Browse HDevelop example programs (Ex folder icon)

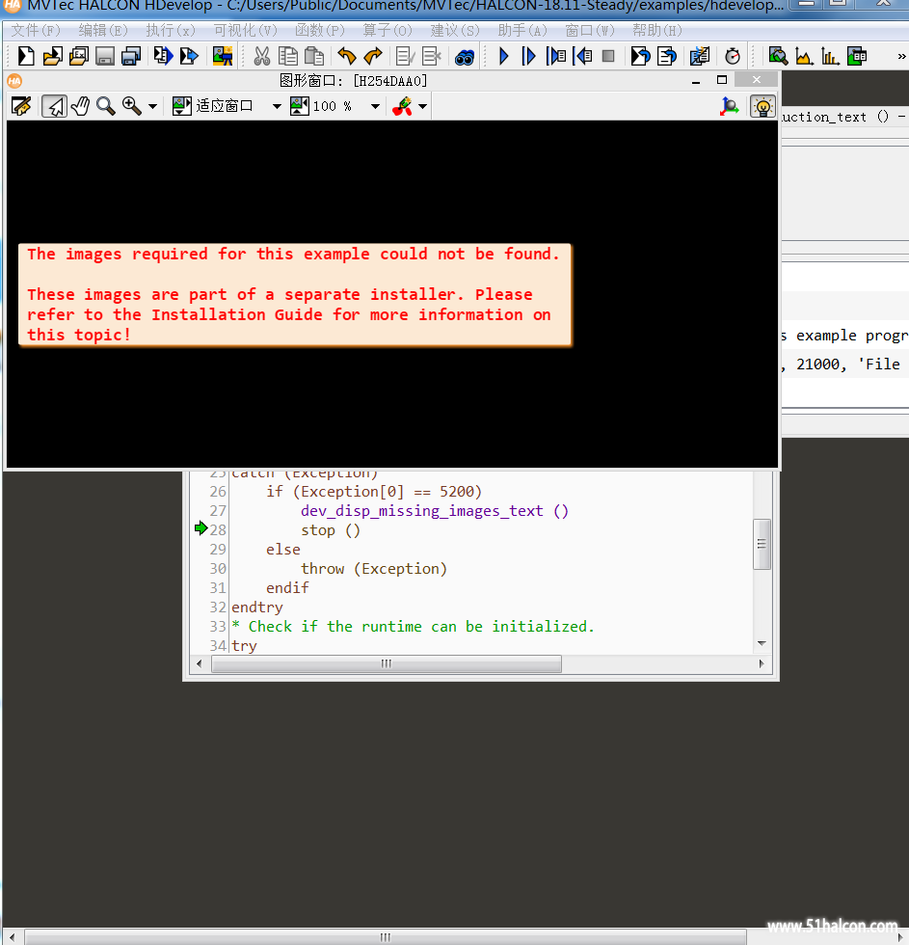coord(78,56)
